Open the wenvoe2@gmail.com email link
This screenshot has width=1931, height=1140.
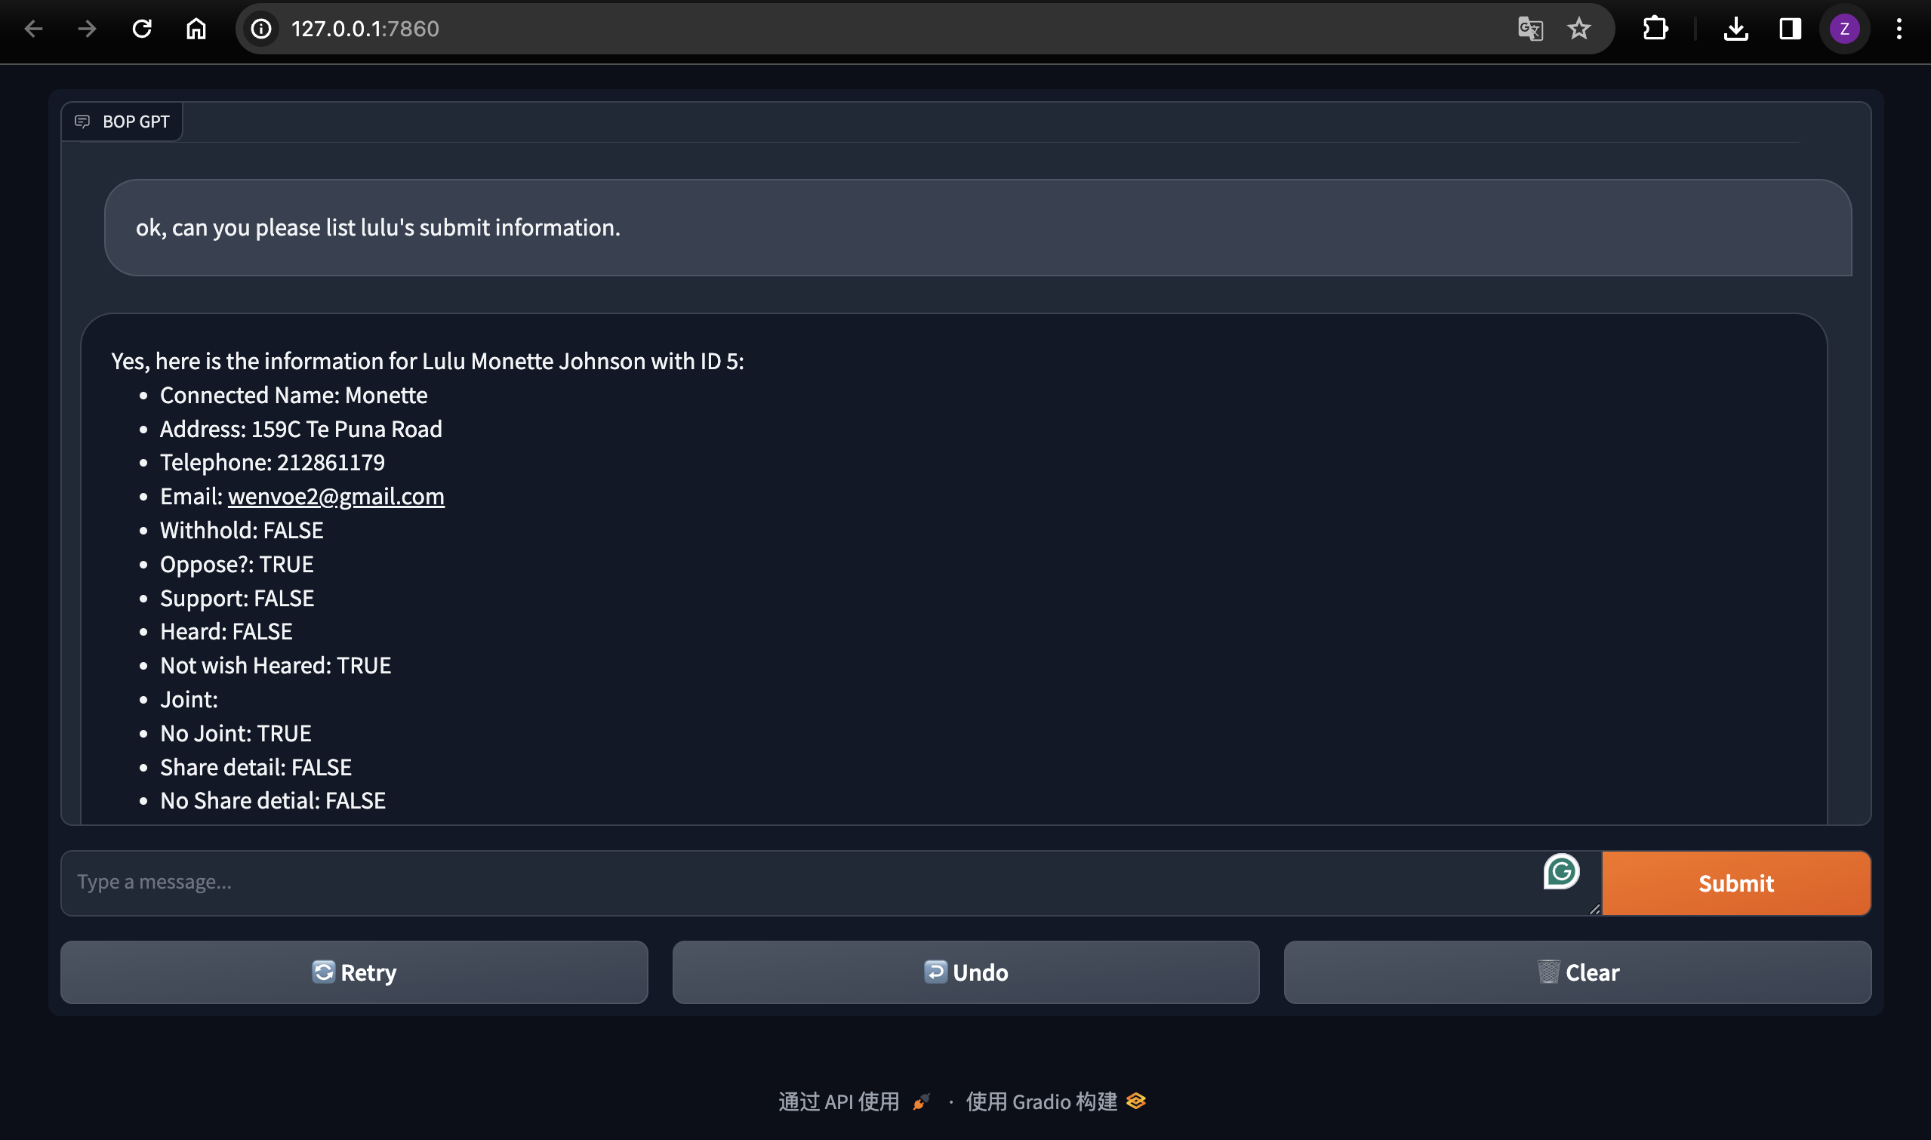[x=336, y=496]
